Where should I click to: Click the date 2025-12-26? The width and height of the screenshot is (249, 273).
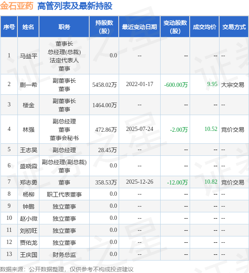coord(139,182)
